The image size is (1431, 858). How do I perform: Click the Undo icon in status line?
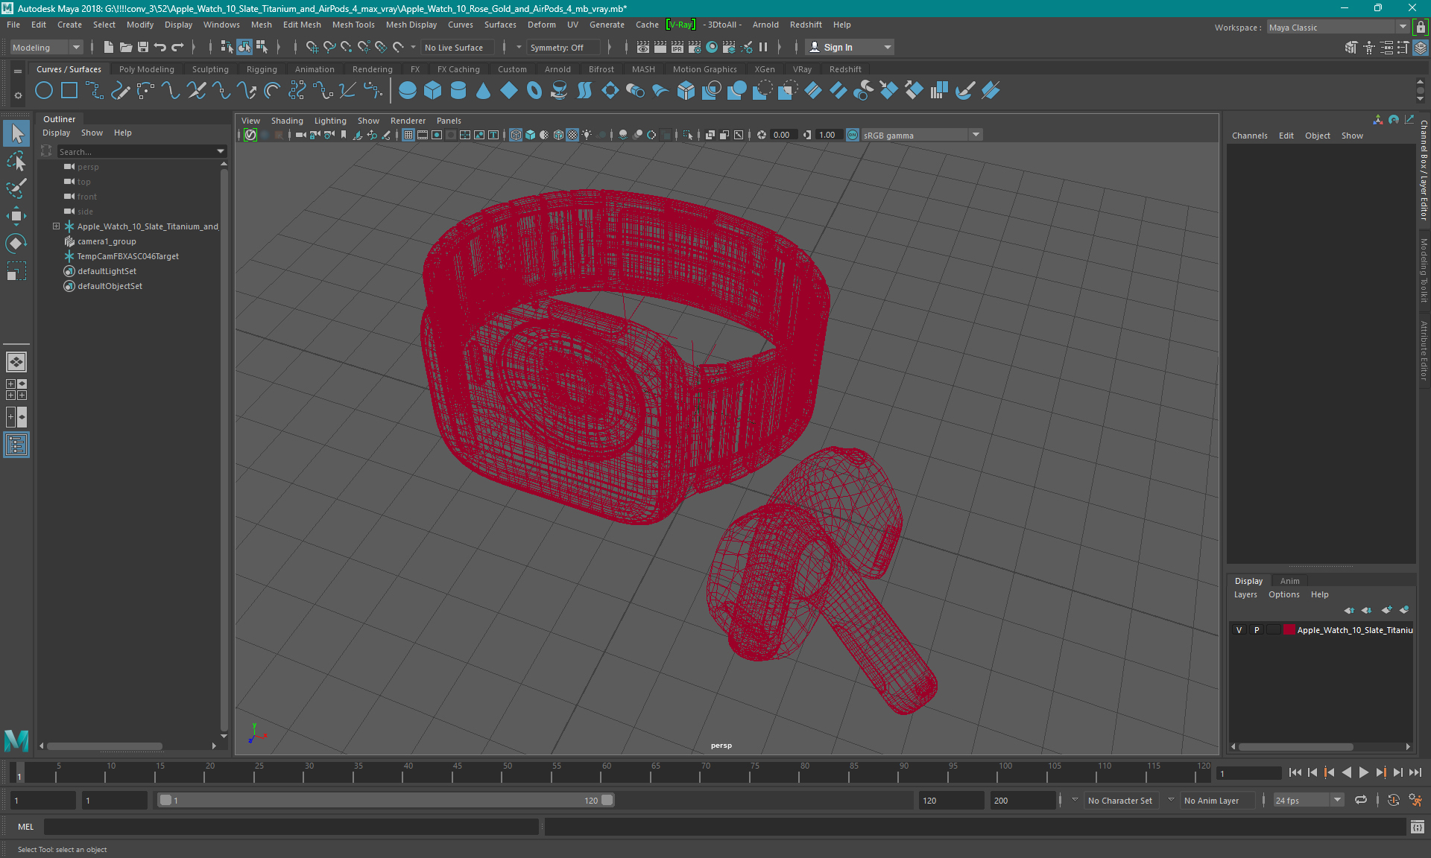(x=160, y=47)
